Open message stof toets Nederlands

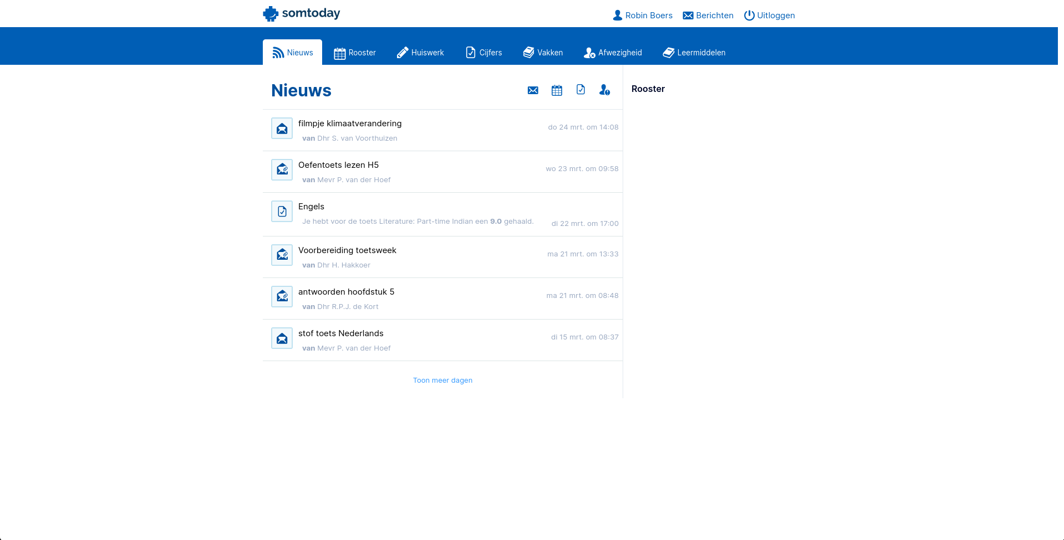click(x=442, y=341)
